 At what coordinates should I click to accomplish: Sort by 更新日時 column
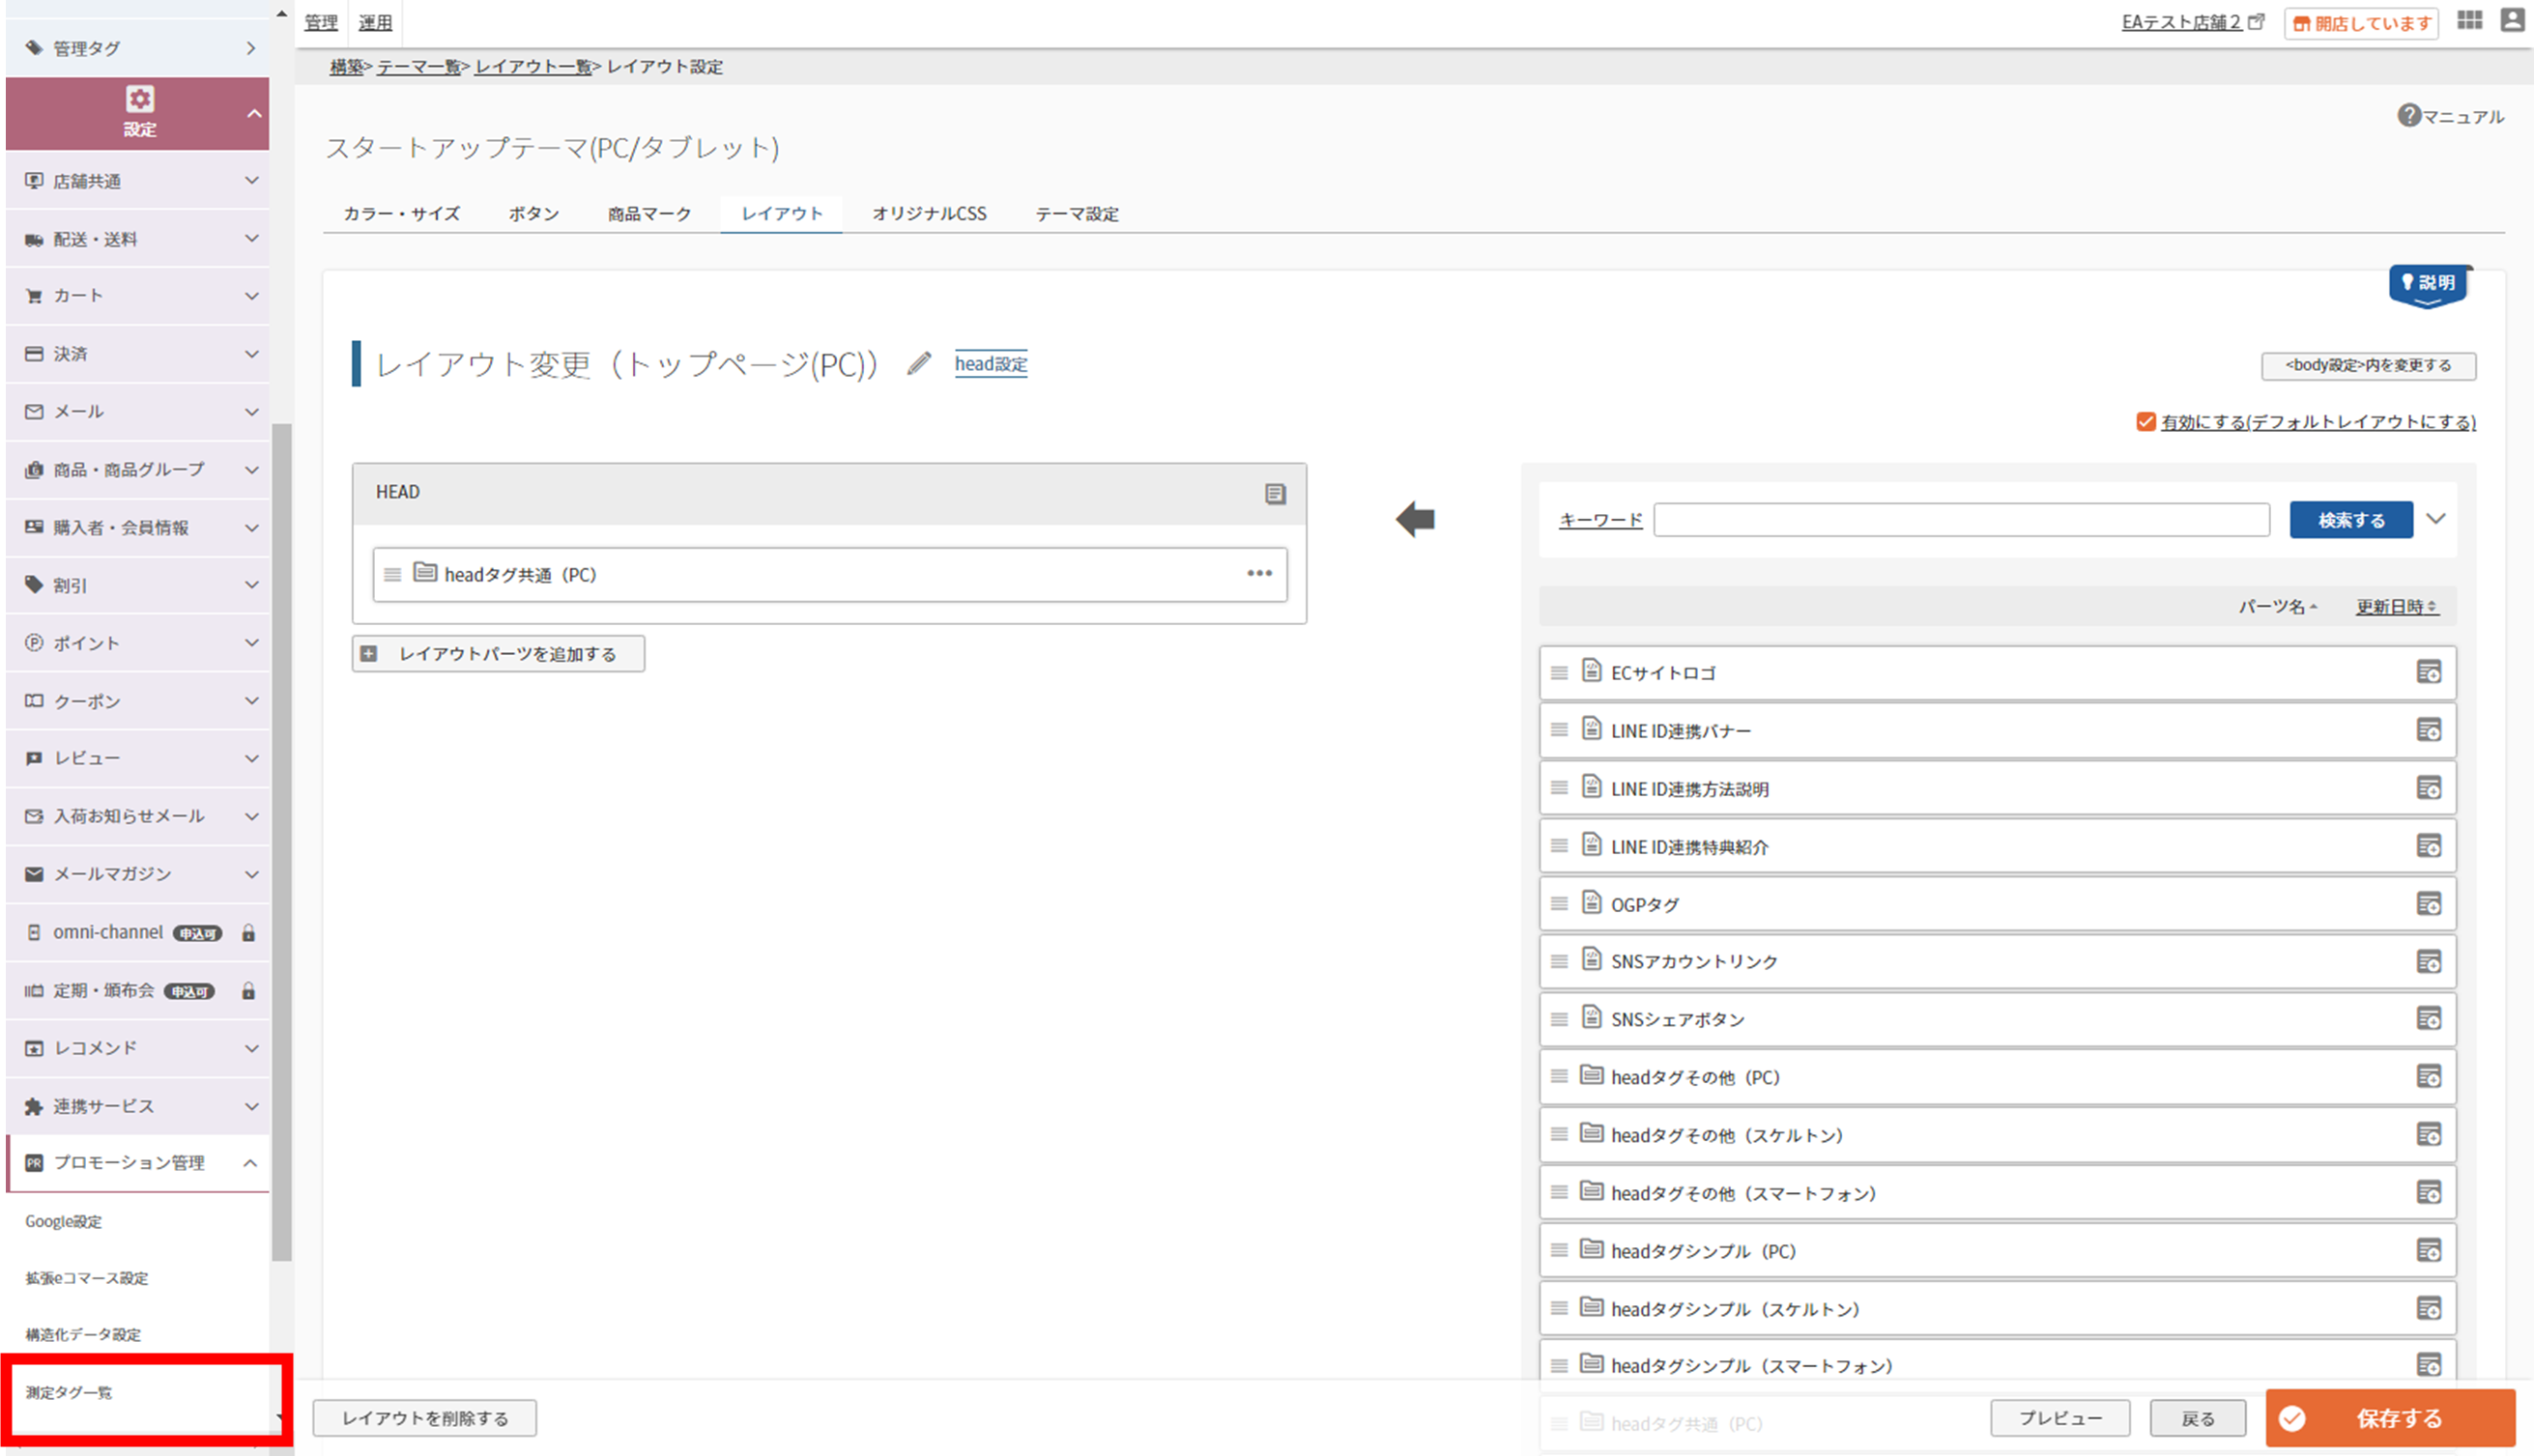pos(2397,607)
